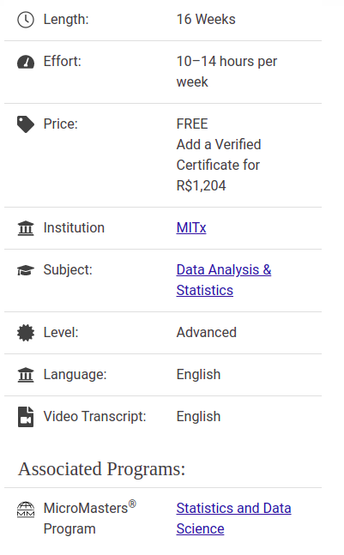344x555 pixels.
Task: Click the Verified Certificate price text
Action: tap(219, 165)
